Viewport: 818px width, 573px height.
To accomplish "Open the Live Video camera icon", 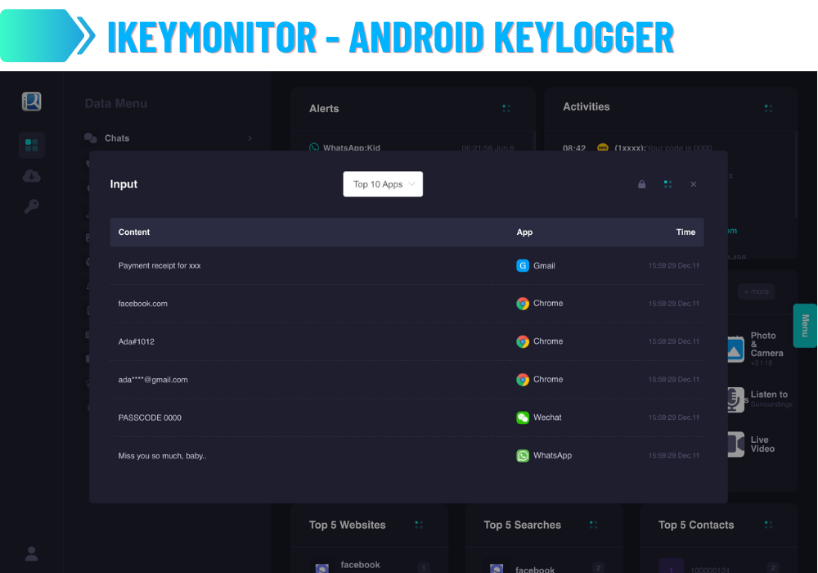I will 735,444.
